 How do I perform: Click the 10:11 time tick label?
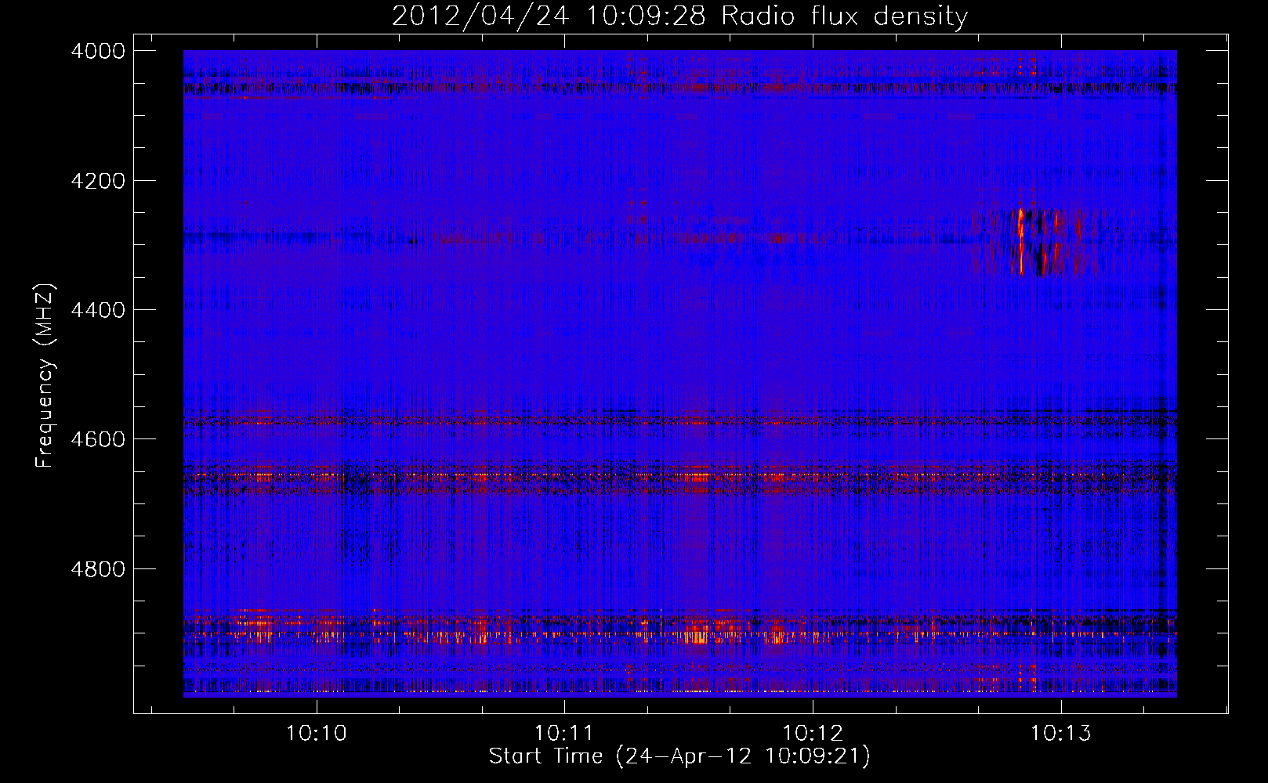coord(564,734)
